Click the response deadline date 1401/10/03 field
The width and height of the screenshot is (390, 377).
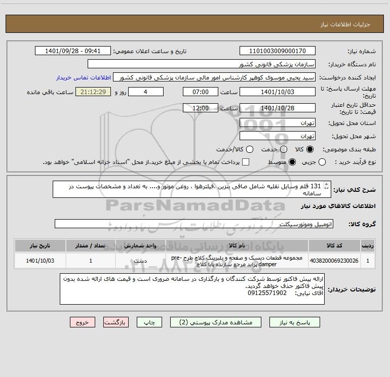[278, 92]
